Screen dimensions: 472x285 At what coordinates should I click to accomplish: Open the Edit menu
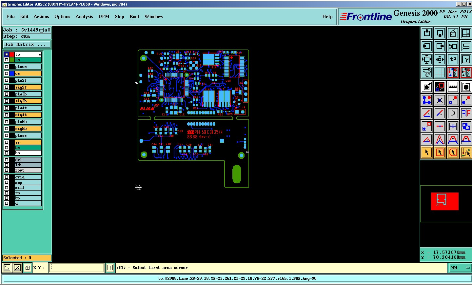(x=24, y=16)
